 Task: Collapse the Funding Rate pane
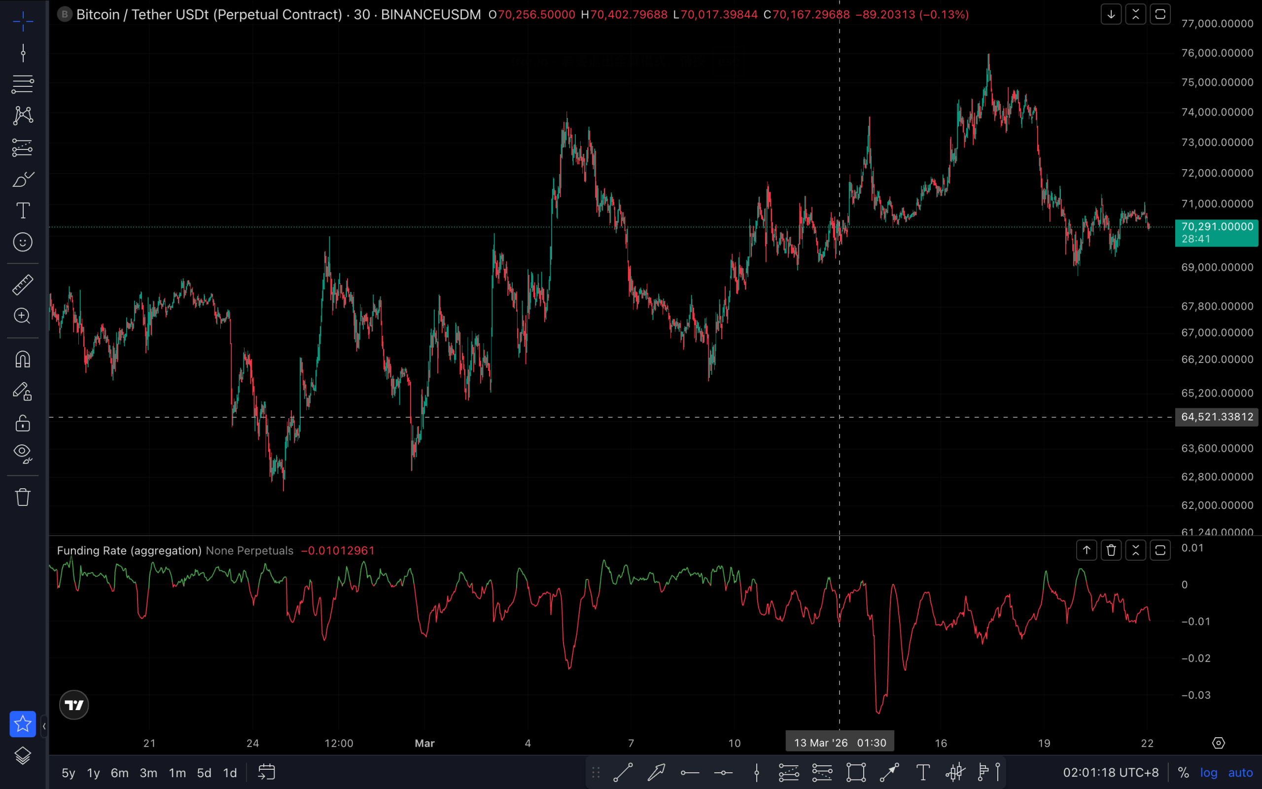[1135, 550]
